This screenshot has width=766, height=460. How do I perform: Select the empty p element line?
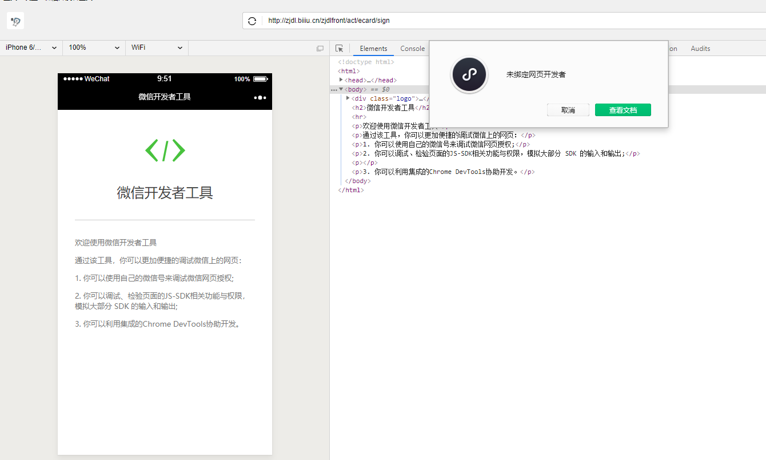point(364,162)
